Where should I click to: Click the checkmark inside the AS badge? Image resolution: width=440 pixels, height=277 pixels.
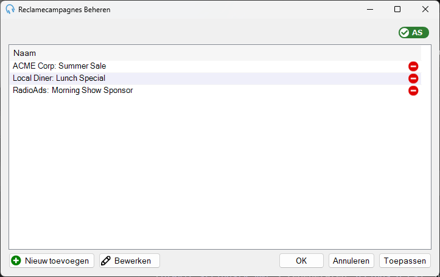tap(405, 33)
